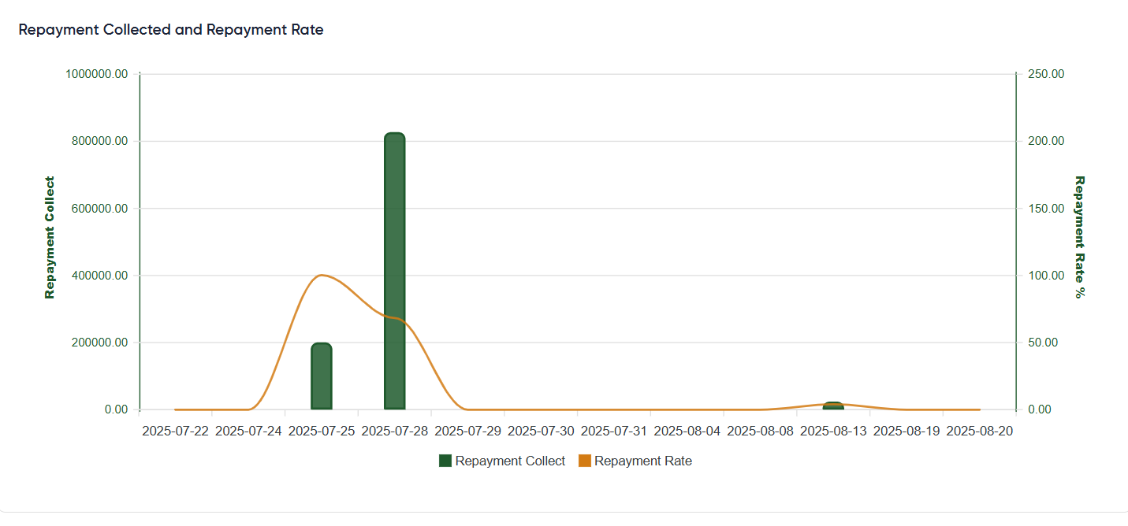Click the 2025-07-24 x-axis date label
The image size is (1128, 526).
(x=248, y=432)
